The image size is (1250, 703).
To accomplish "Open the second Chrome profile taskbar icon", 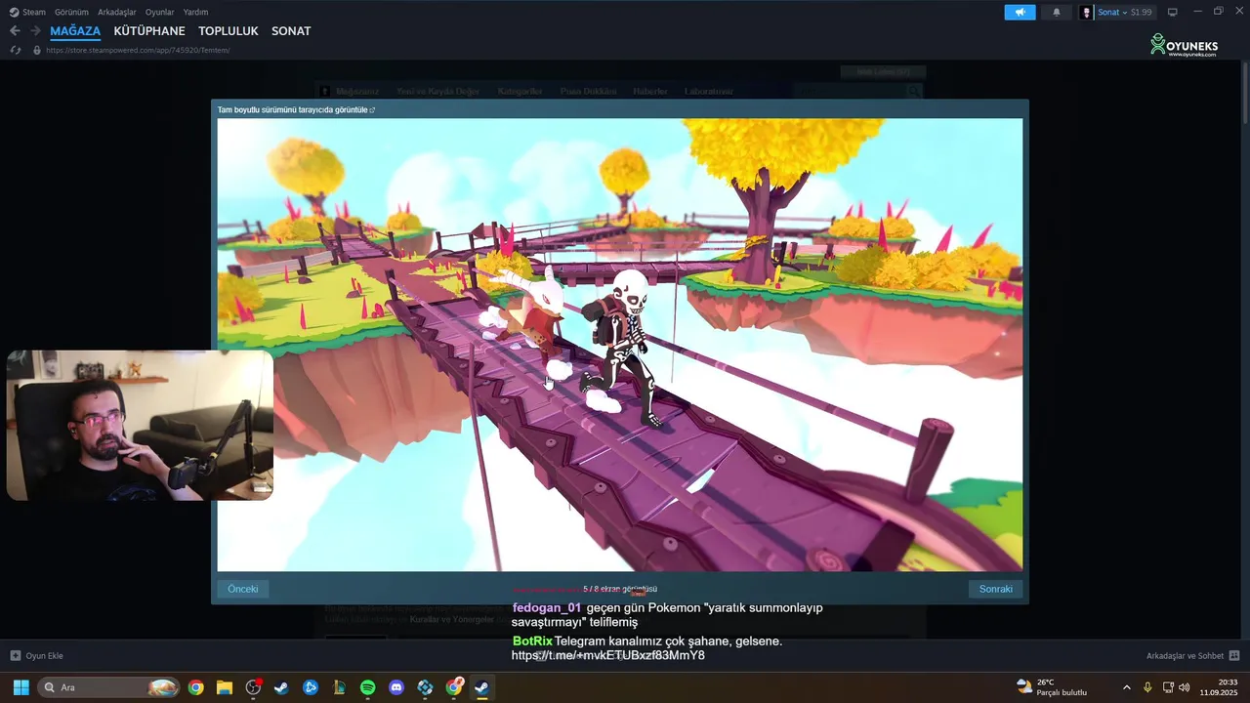I will click(454, 687).
